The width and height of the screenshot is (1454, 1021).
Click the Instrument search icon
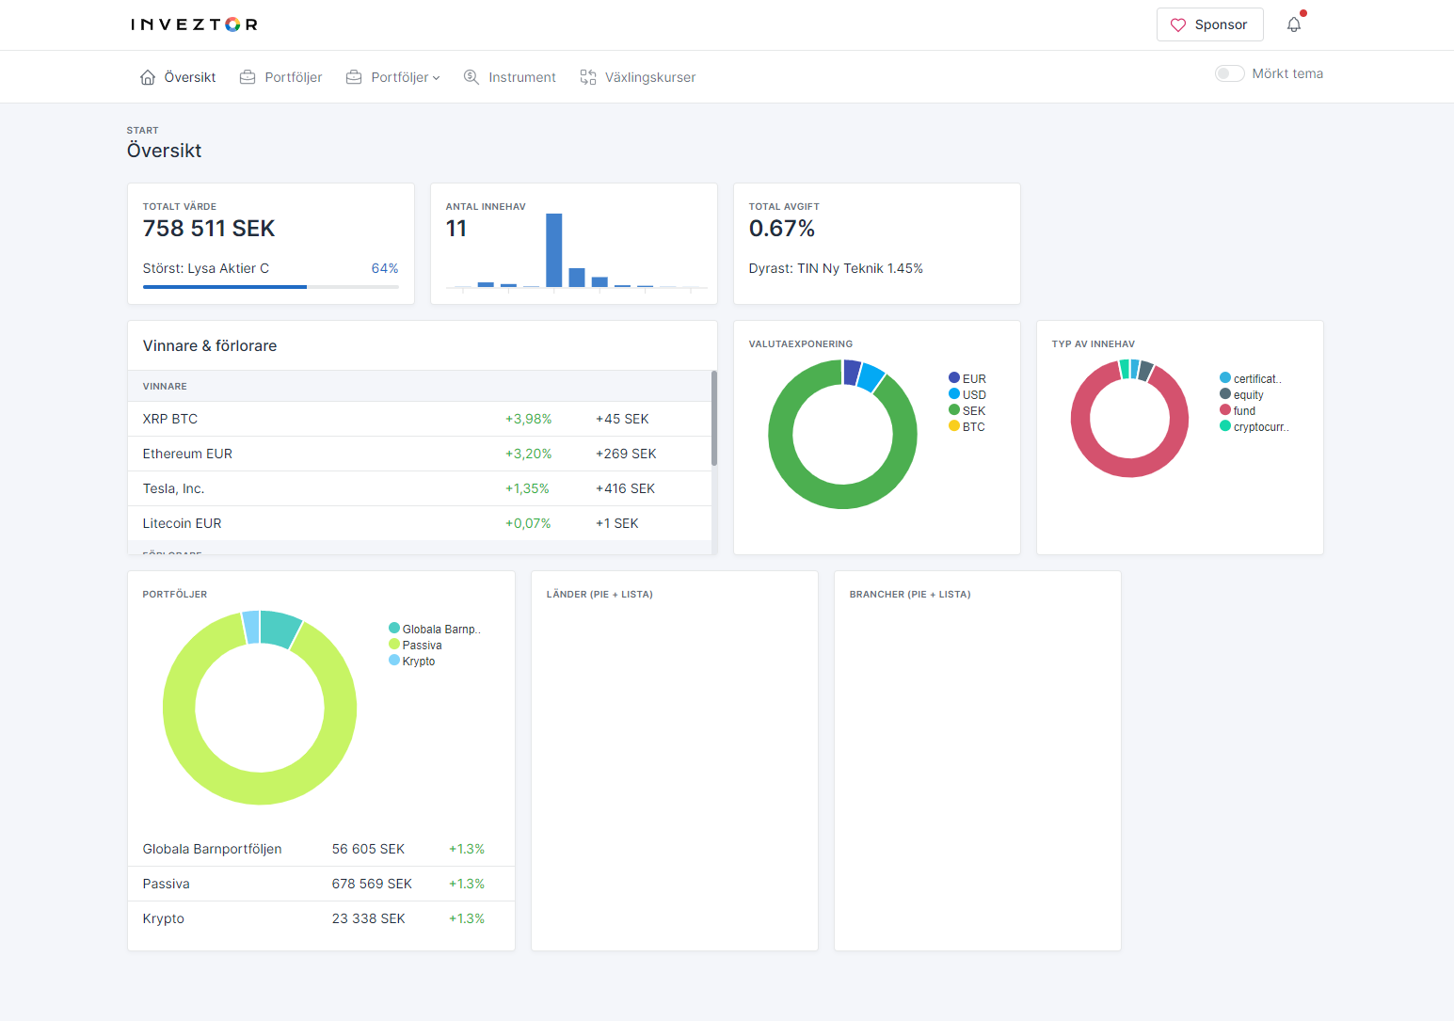tap(471, 77)
